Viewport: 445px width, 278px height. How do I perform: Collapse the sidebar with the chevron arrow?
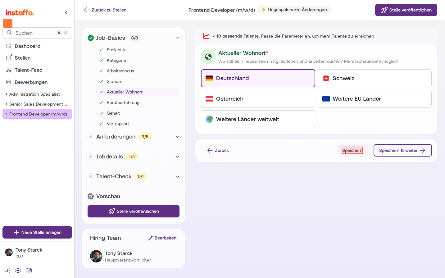[x=66, y=12]
